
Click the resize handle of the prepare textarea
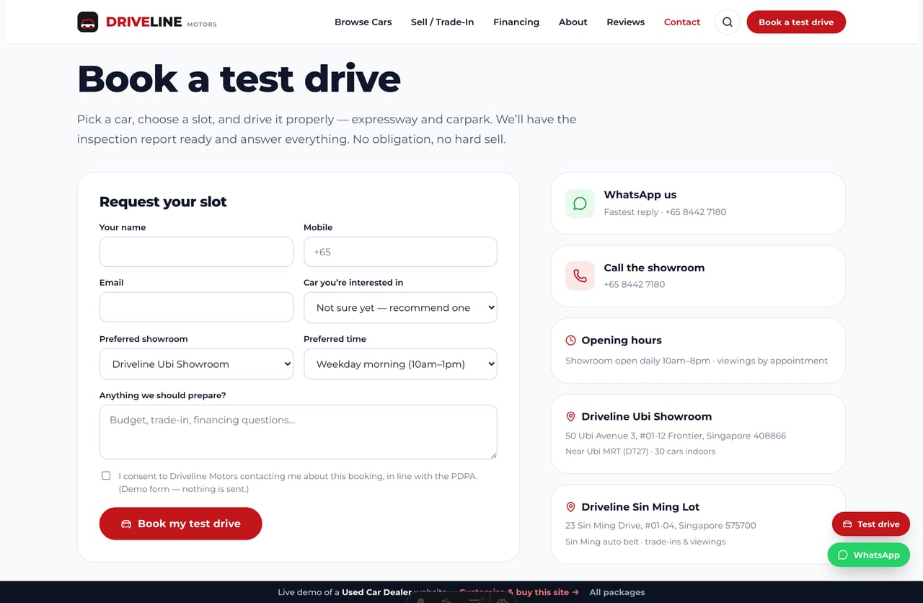click(x=493, y=454)
